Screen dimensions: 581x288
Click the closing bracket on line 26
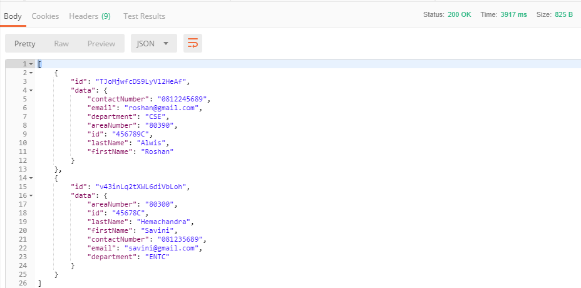point(39,284)
